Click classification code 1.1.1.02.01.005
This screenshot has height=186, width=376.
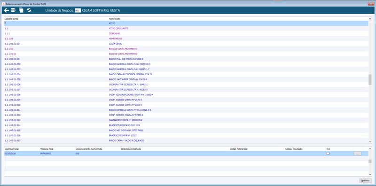pyautogui.click(x=13, y=79)
